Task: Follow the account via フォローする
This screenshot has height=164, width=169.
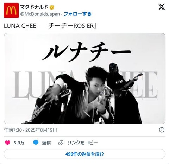Action: click(x=77, y=14)
